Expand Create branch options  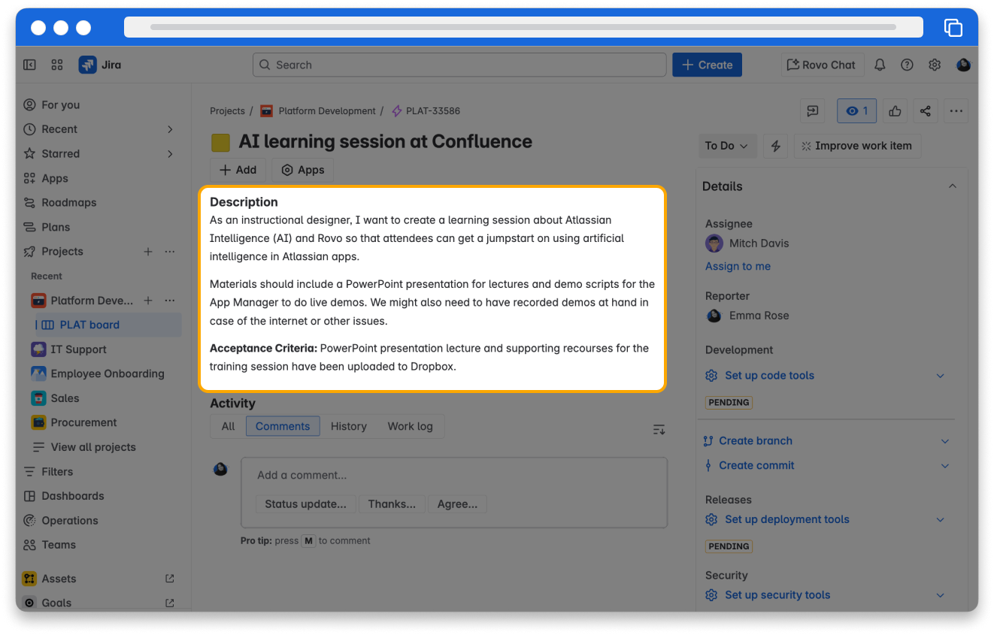tap(945, 441)
